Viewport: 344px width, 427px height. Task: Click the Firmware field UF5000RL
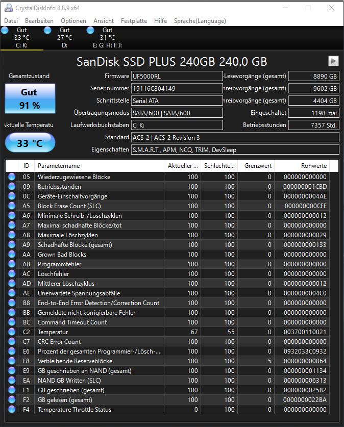[x=177, y=76]
